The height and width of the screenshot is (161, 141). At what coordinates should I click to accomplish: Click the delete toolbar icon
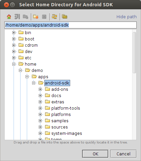coord(44,17)
